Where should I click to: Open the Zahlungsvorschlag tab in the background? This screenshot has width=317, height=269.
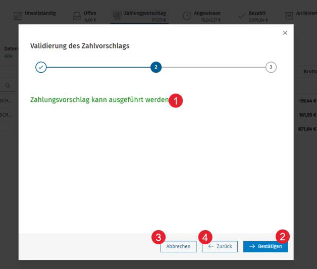tap(139, 16)
